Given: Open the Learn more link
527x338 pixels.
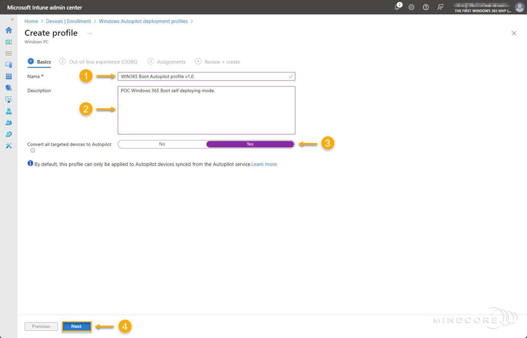Looking at the screenshot, I should [265, 164].
